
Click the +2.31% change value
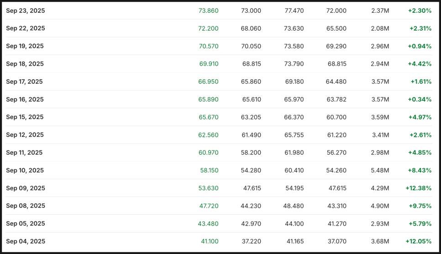click(420, 28)
